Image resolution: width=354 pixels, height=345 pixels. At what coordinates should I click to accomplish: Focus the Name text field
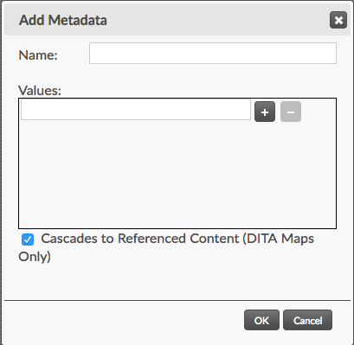(x=213, y=54)
